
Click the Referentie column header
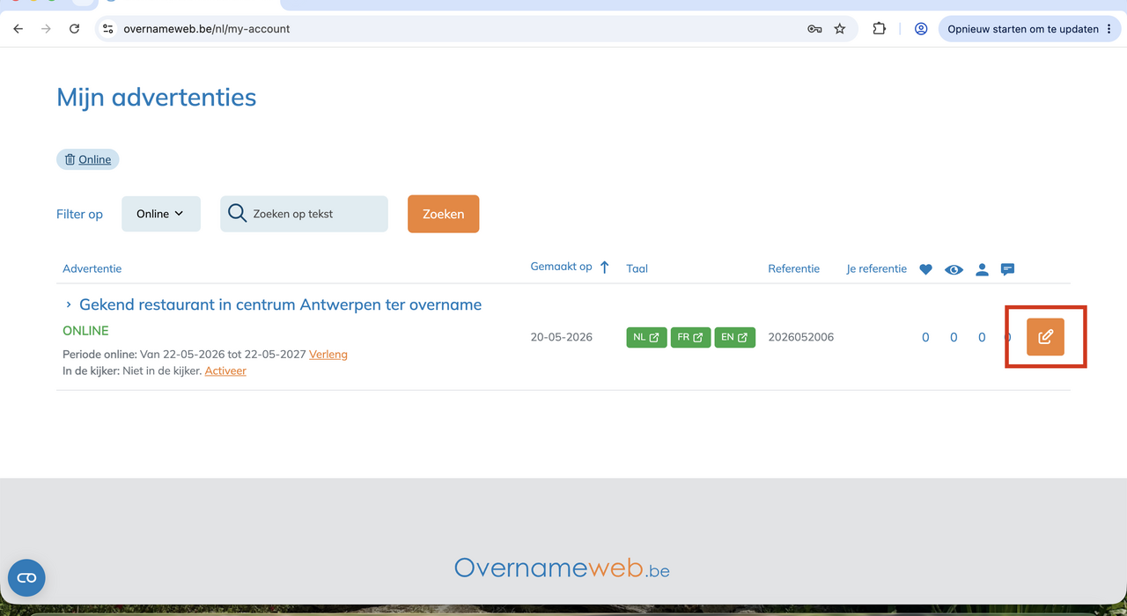coord(793,268)
